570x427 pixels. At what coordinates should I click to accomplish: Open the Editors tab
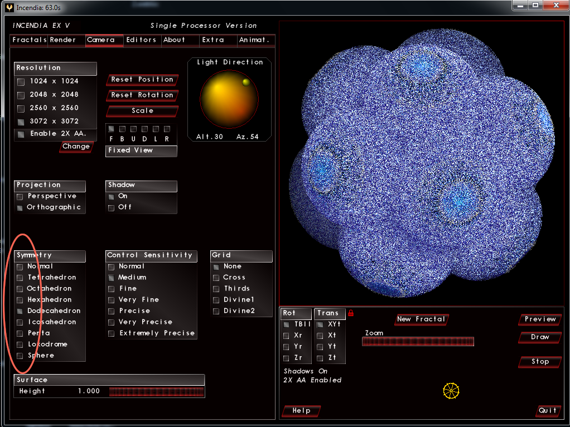142,40
